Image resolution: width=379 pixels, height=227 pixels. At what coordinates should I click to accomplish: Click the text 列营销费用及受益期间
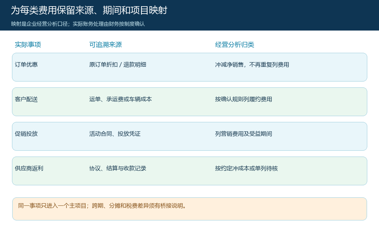pos(244,134)
